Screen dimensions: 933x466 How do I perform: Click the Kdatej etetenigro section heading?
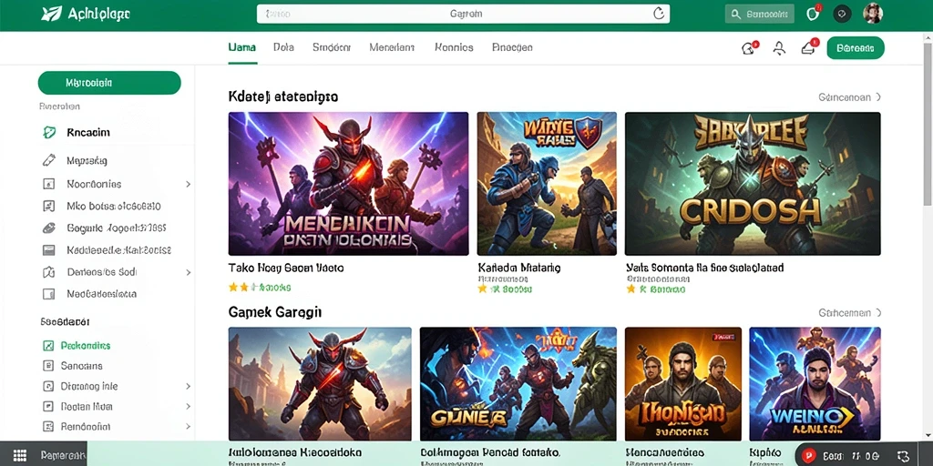click(x=283, y=96)
